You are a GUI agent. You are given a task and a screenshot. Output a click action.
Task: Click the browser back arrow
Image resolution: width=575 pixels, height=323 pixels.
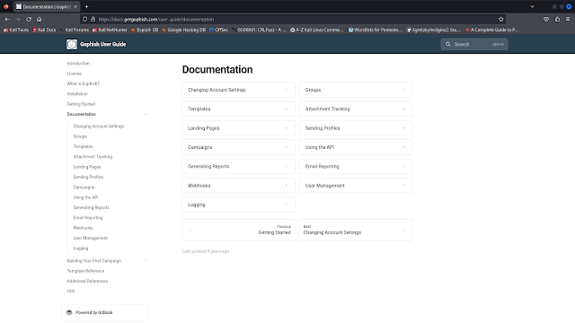tap(7, 20)
